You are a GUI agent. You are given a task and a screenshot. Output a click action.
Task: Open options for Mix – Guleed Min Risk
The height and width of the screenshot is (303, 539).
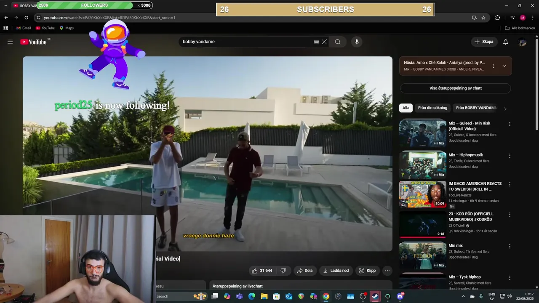[x=510, y=124]
